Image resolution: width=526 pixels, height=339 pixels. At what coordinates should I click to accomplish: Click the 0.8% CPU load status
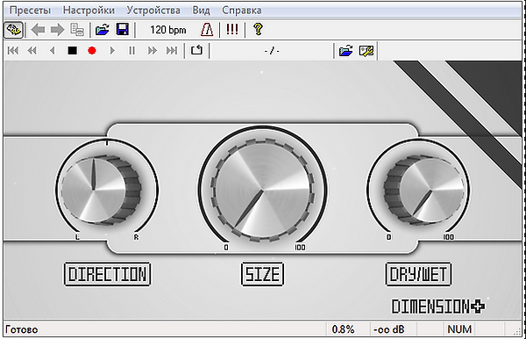[343, 329]
